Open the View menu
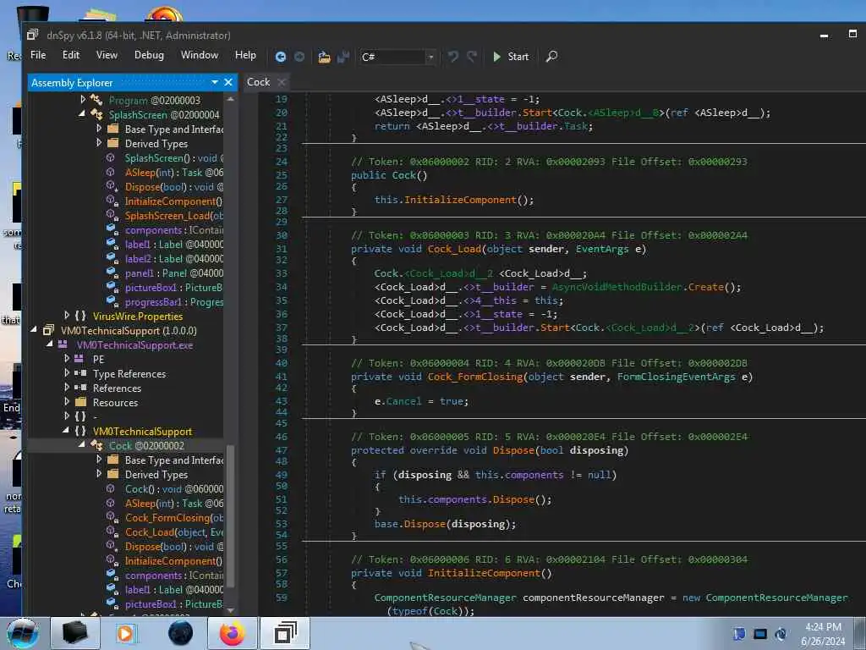The image size is (866, 650). [x=107, y=55]
